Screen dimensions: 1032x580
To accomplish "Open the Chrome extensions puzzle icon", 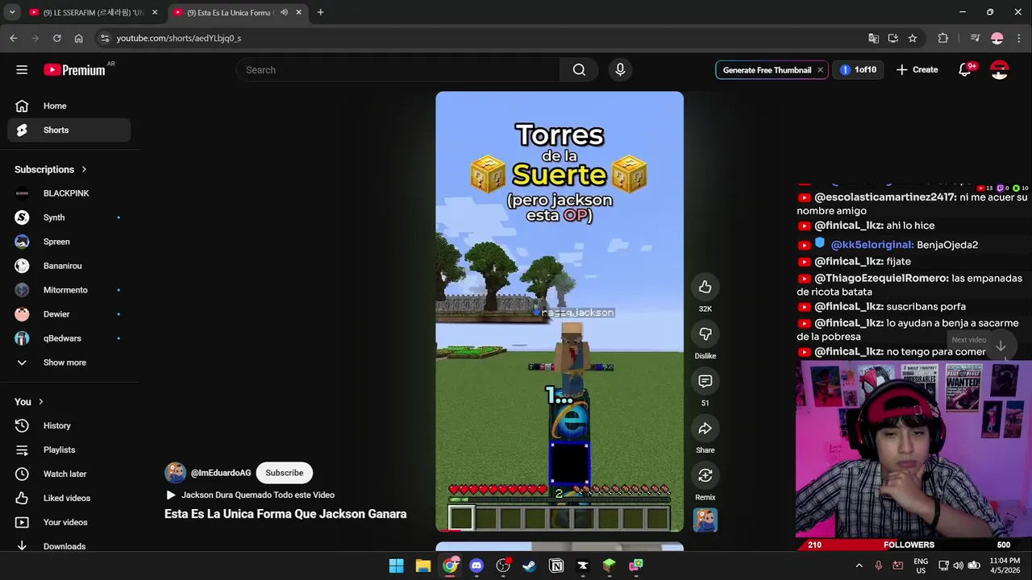I will [x=943, y=38].
